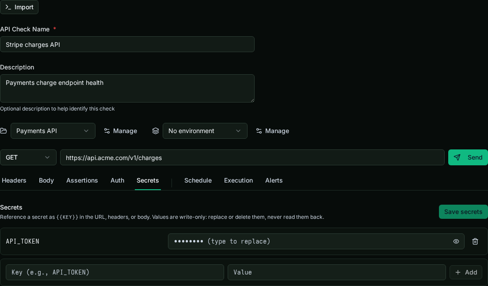Open the GET method dropdown
Image resolution: width=488 pixels, height=286 pixels.
click(x=28, y=157)
